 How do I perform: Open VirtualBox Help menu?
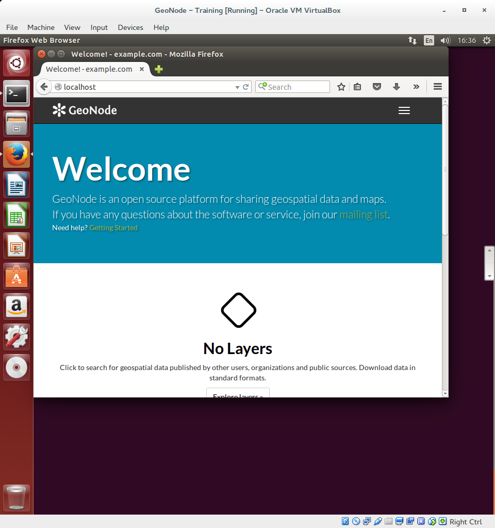click(161, 27)
